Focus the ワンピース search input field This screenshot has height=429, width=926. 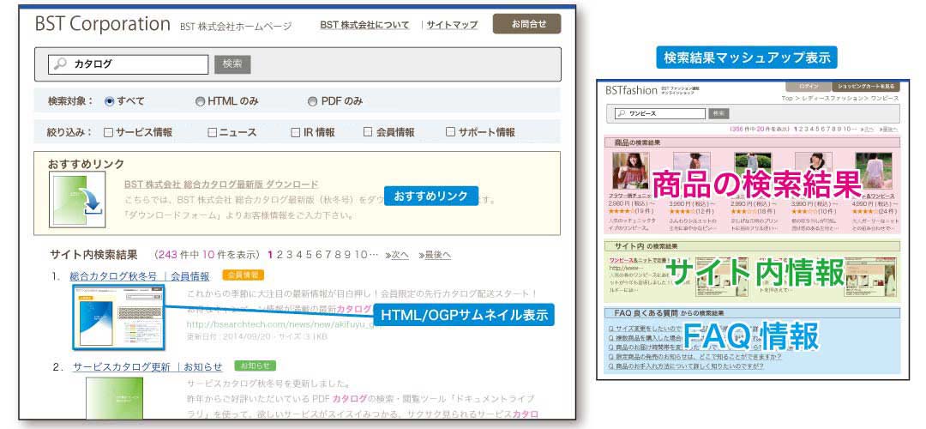[x=659, y=113]
